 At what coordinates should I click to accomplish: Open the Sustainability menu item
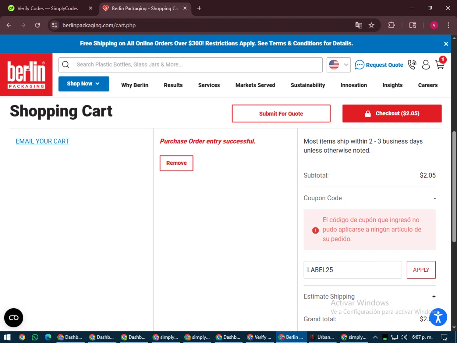308,85
